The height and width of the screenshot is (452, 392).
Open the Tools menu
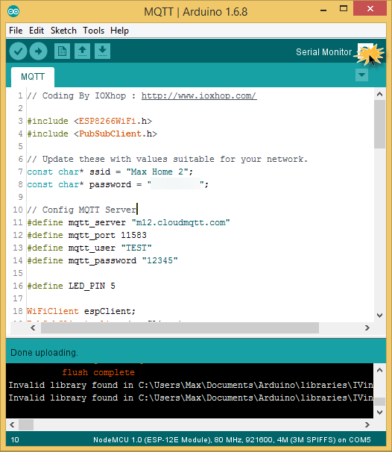click(94, 31)
